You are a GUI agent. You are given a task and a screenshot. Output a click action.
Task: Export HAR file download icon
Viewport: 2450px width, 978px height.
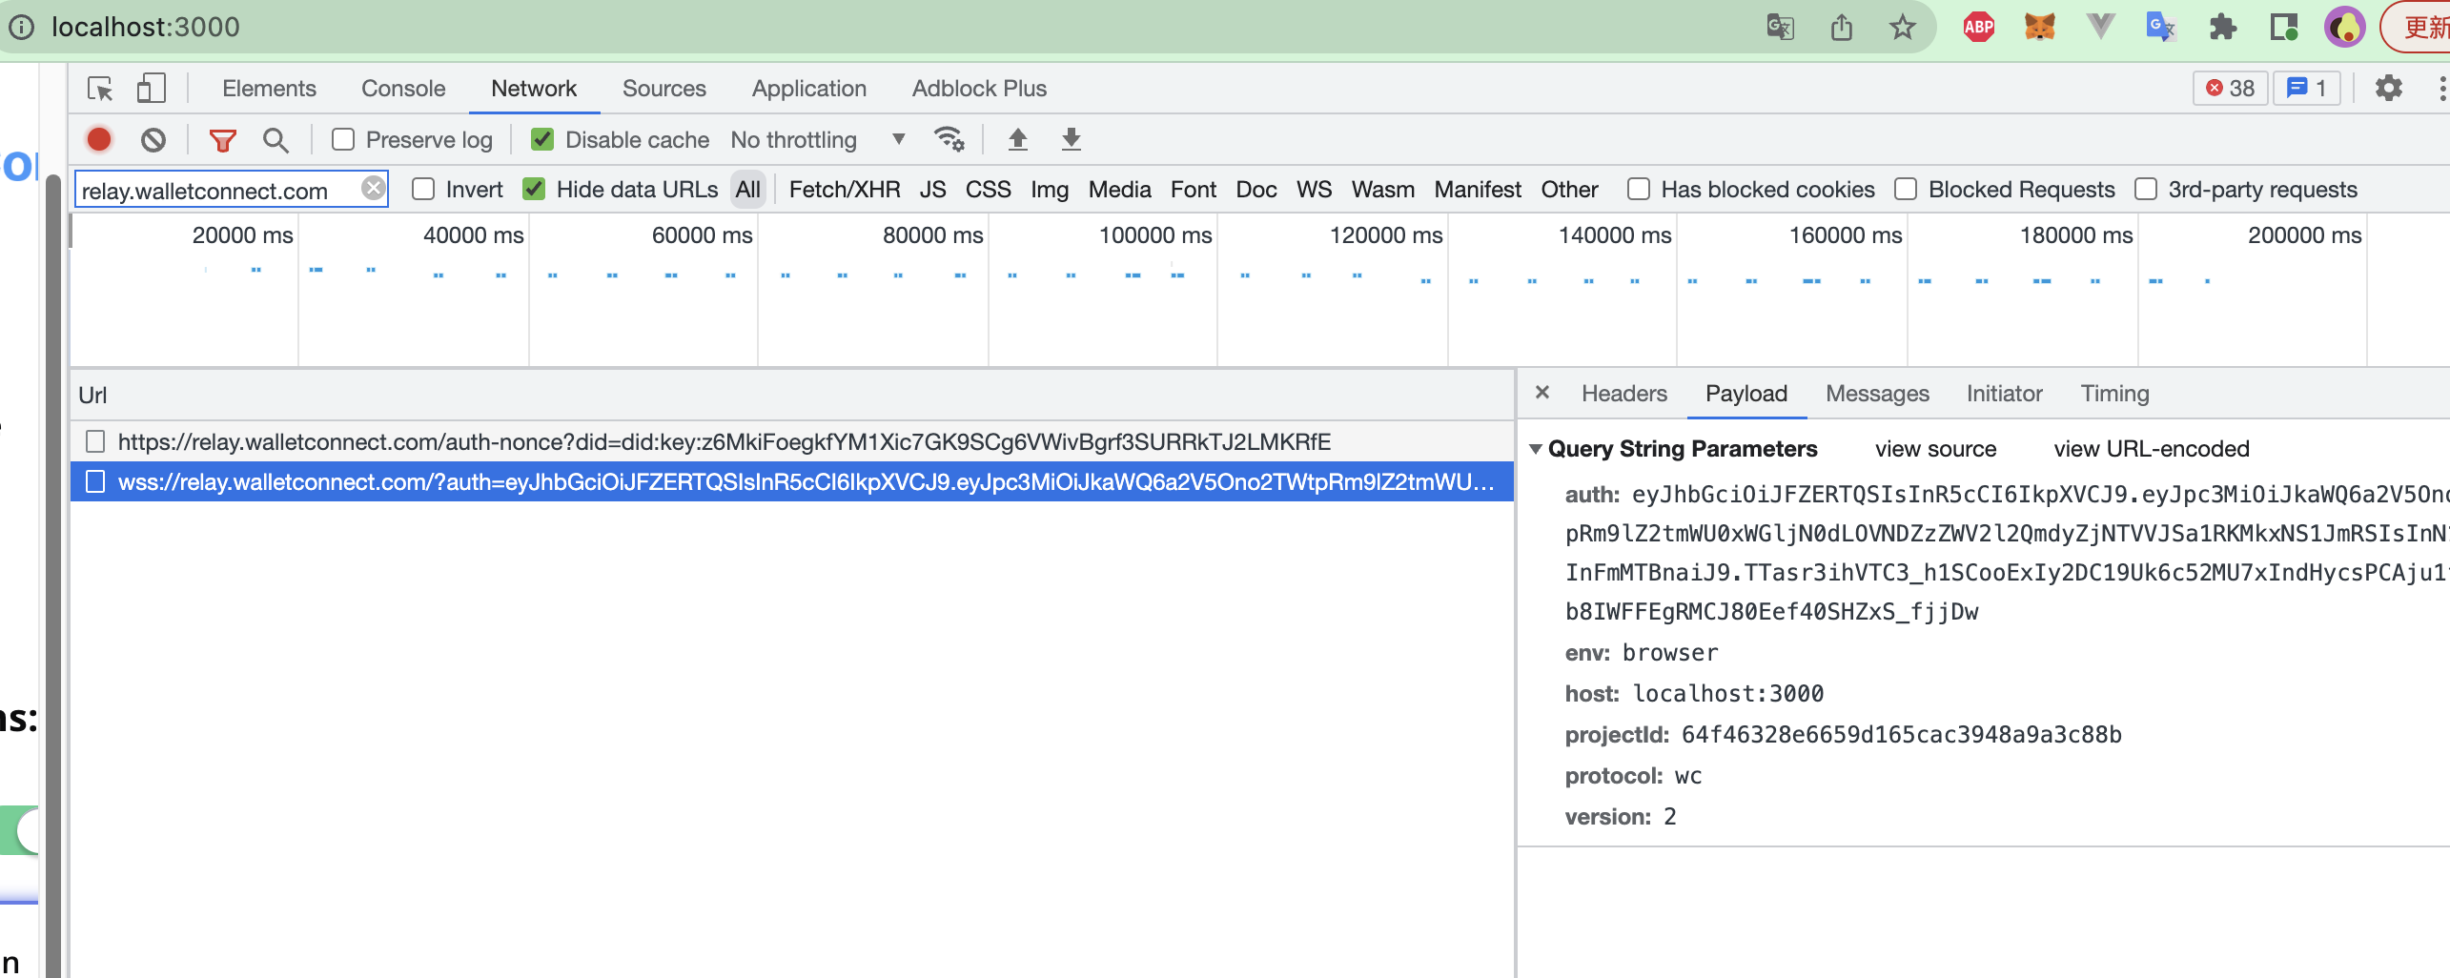(x=1072, y=139)
